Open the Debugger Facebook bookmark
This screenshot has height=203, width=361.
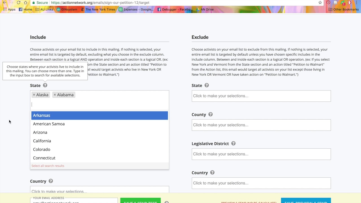point(175,9)
